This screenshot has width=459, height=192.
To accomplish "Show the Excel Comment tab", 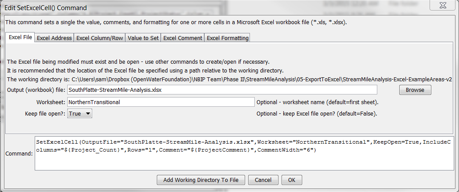I will click(183, 38).
